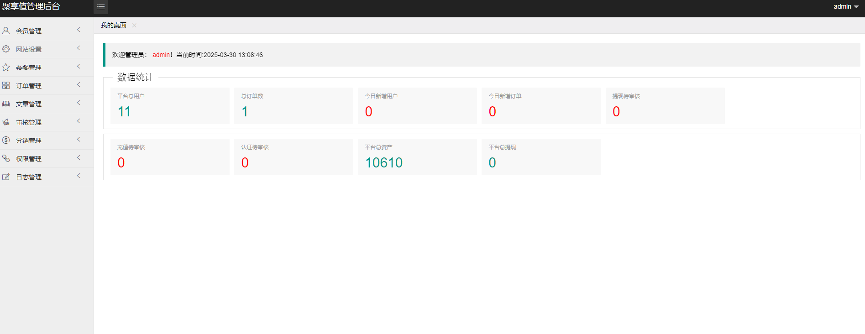Image resolution: width=865 pixels, height=334 pixels.
Task: Open the 审核管理 menu item
Action: click(x=29, y=122)
